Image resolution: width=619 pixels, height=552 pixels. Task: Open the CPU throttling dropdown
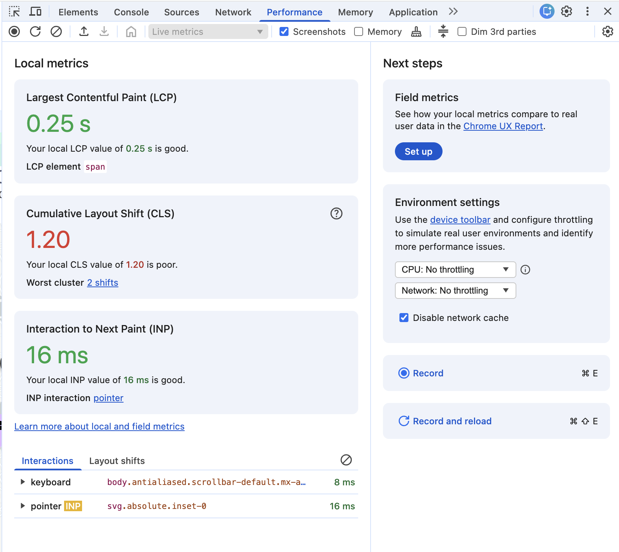pyautogui.click(x=455, y=270)
